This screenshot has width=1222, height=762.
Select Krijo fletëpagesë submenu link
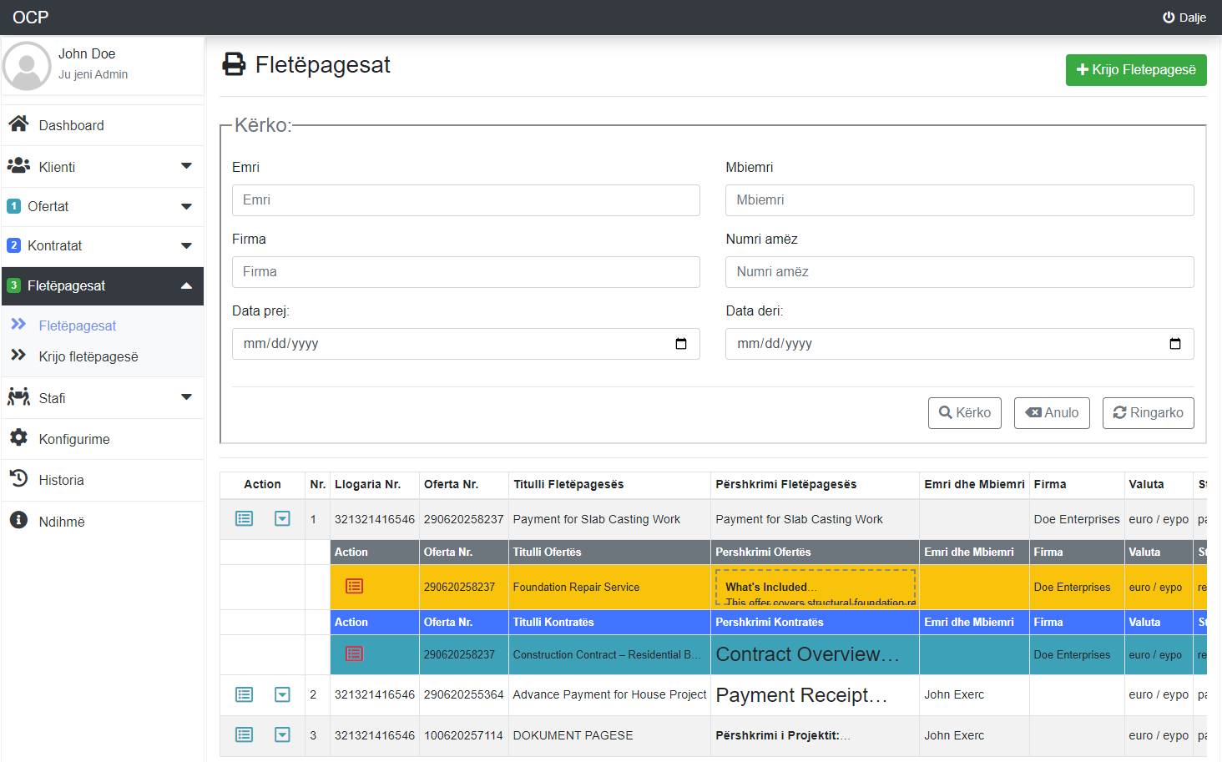coord(88,356)
